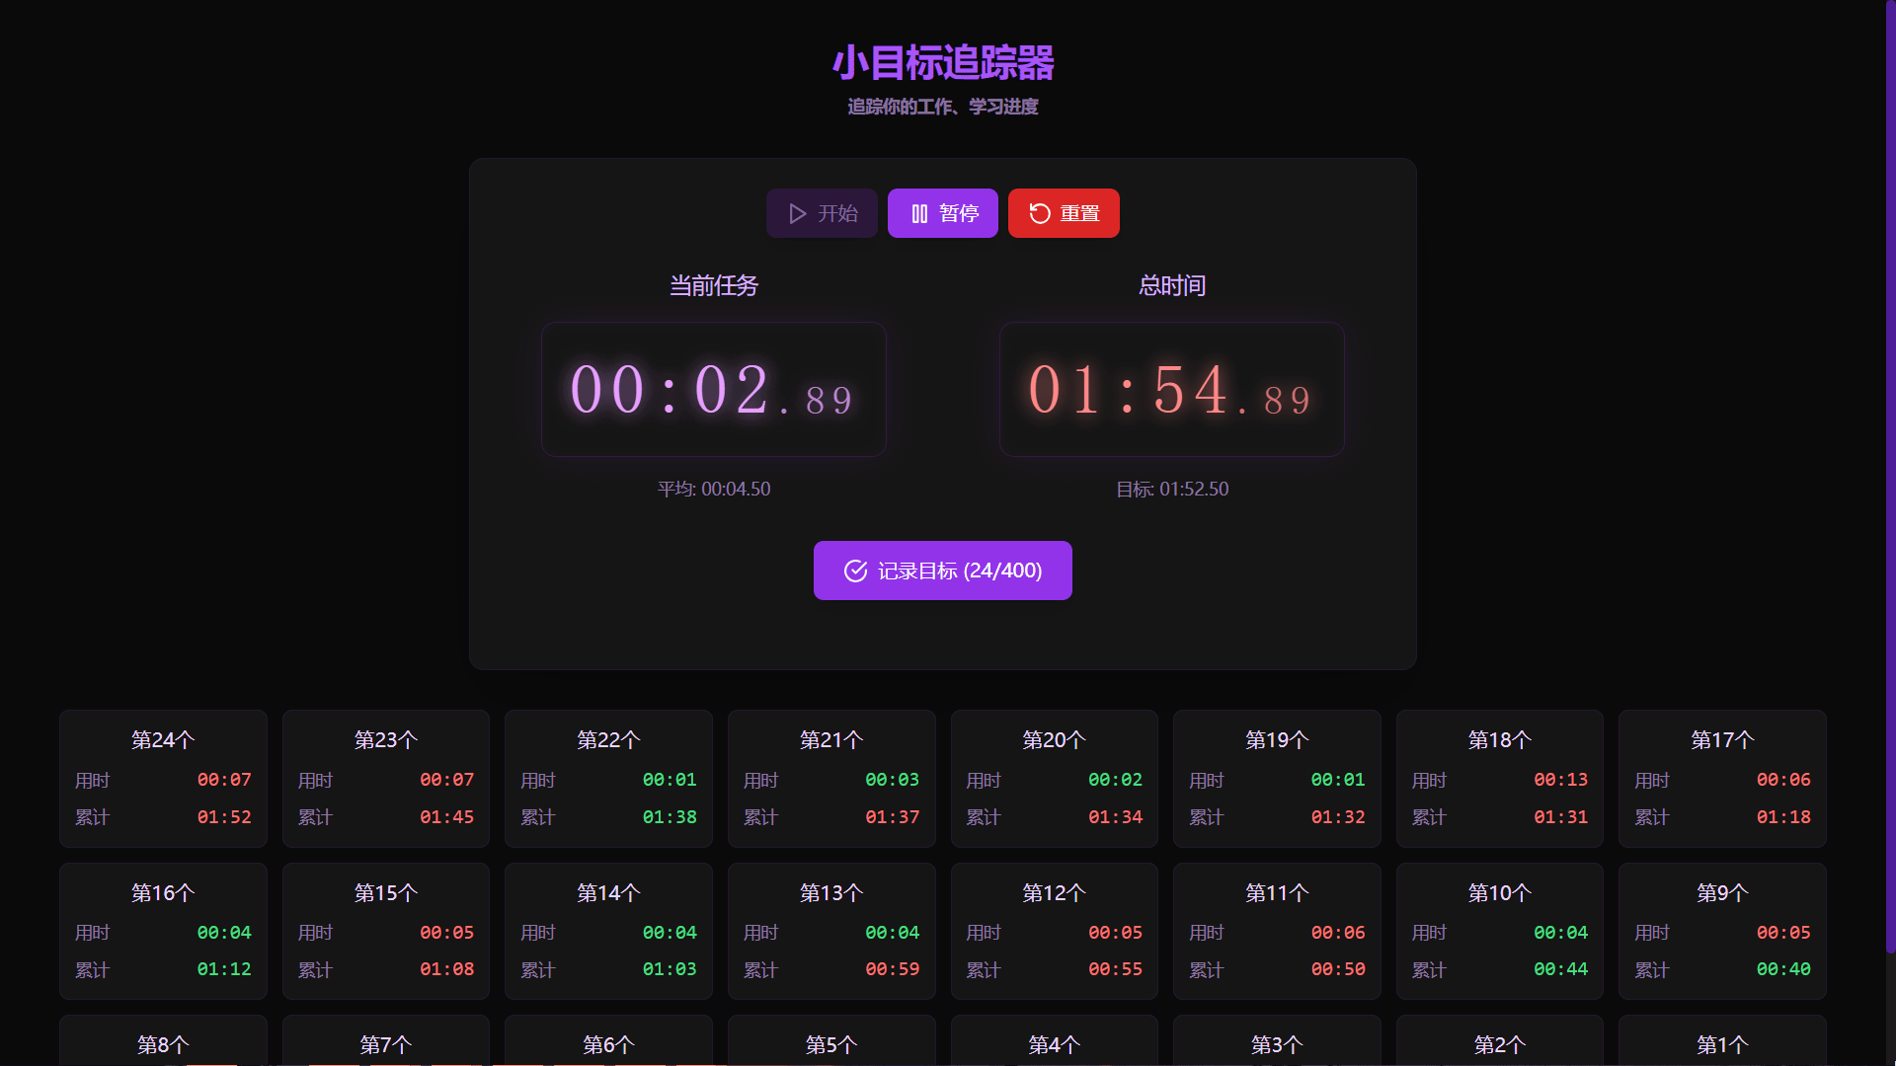Click elapsed 00:13 in 第18个 card
This screenshot has width=1896, height=1066.
coord(1561,780)
